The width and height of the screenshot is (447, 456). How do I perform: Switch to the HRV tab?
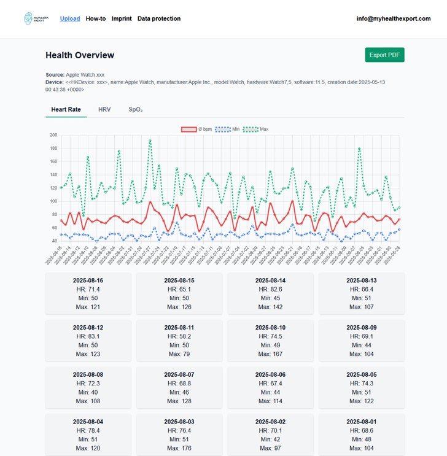[x=104, y=109]
